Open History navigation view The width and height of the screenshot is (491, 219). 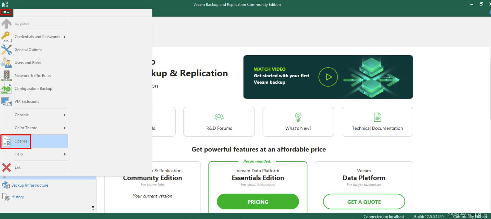click(18, 197)
